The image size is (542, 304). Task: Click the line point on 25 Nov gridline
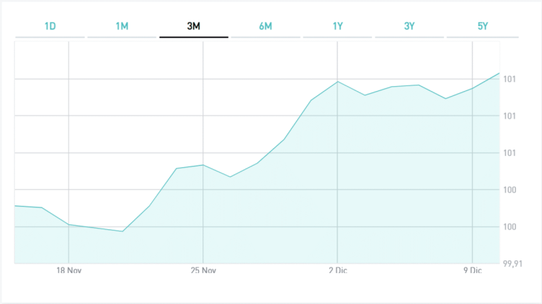[203, 165]
